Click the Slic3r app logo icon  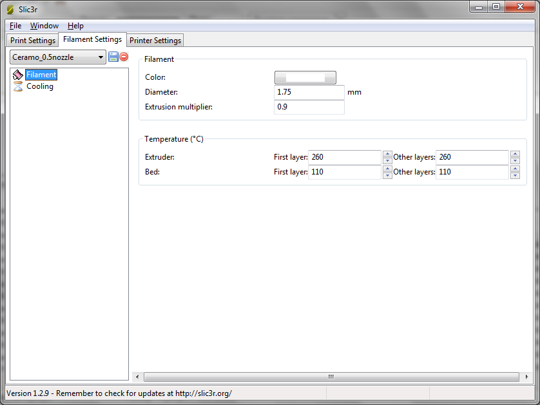point(10,9)
